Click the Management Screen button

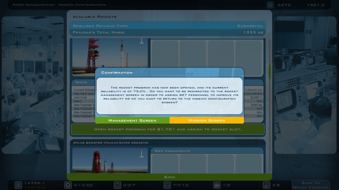[x=132, y=120]
